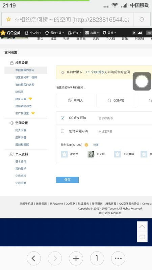Open new tab with plus button

pos(76,258)
